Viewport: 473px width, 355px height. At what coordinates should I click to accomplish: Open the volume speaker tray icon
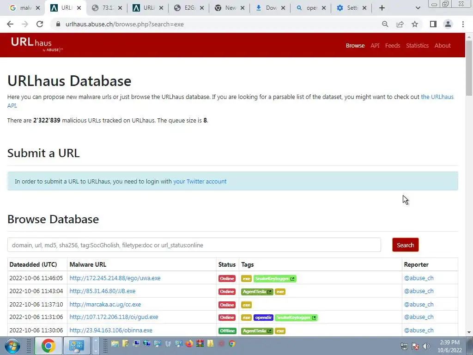tap(426, 346)
